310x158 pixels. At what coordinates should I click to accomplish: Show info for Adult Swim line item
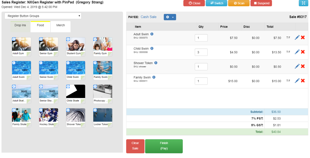click(152, 34)
